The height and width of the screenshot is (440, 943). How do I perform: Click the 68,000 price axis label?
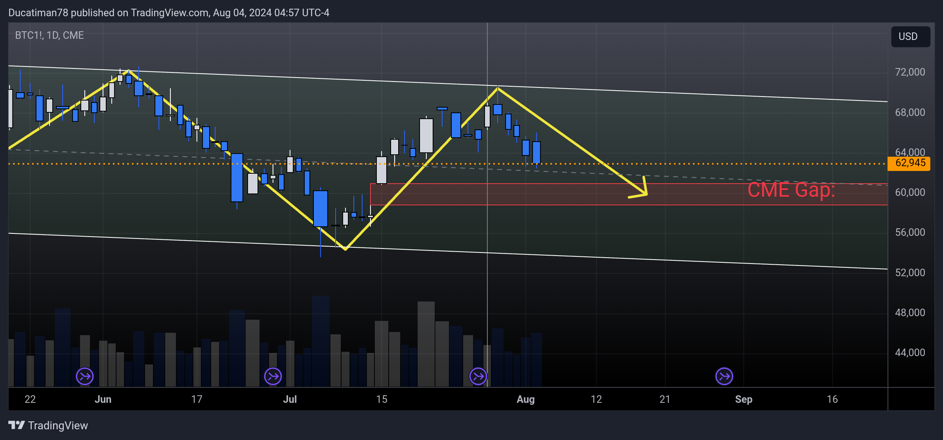tap(910, 112)
